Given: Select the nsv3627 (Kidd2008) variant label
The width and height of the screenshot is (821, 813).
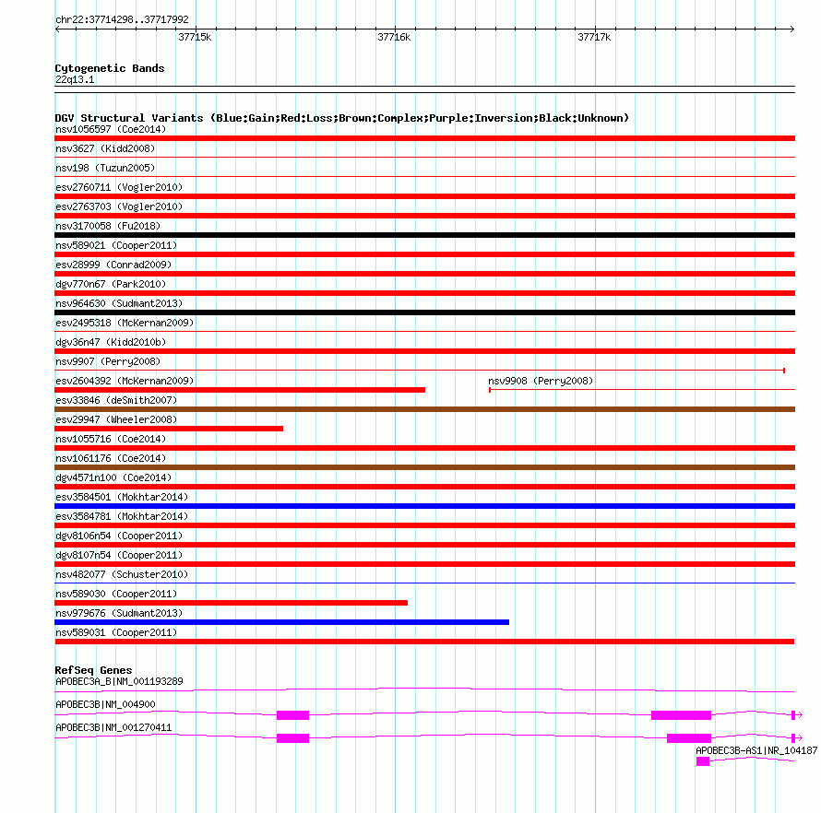Looking at the screenshot, I should 105,148.
